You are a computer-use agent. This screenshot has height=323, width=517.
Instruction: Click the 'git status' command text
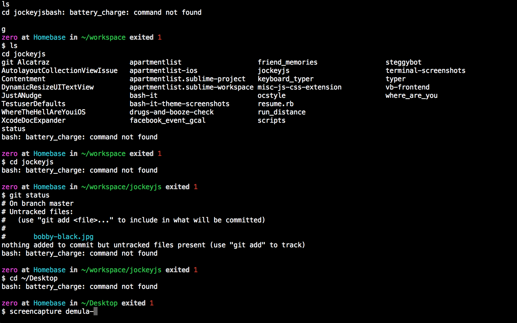[29, 195]
